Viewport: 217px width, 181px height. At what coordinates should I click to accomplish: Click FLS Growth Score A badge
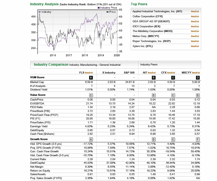click(91, 139)
